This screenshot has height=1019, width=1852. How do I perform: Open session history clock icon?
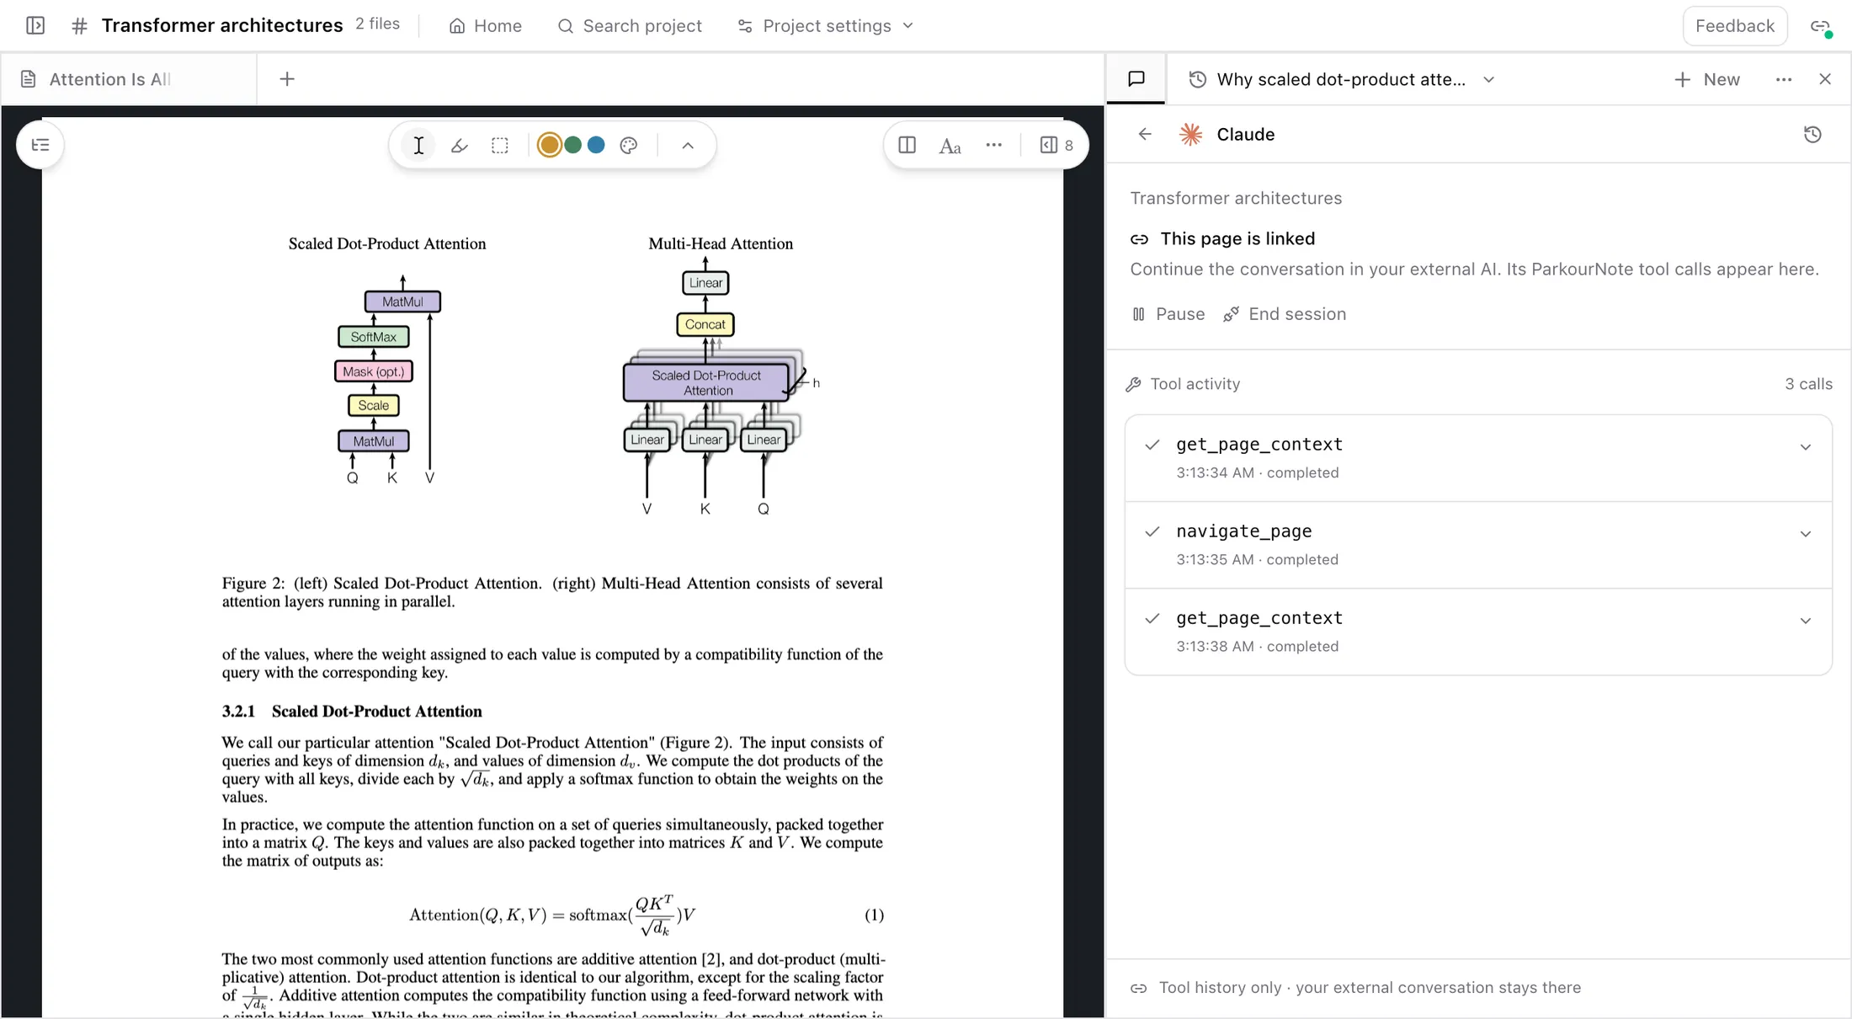[x=1812, y=134]
